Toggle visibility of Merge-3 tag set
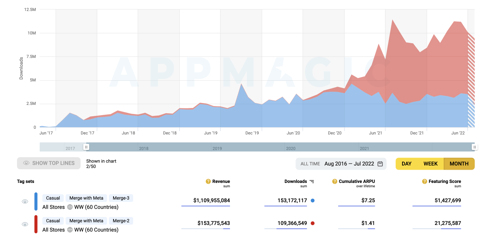The image size is (494, 242). (x=25, y=201)
